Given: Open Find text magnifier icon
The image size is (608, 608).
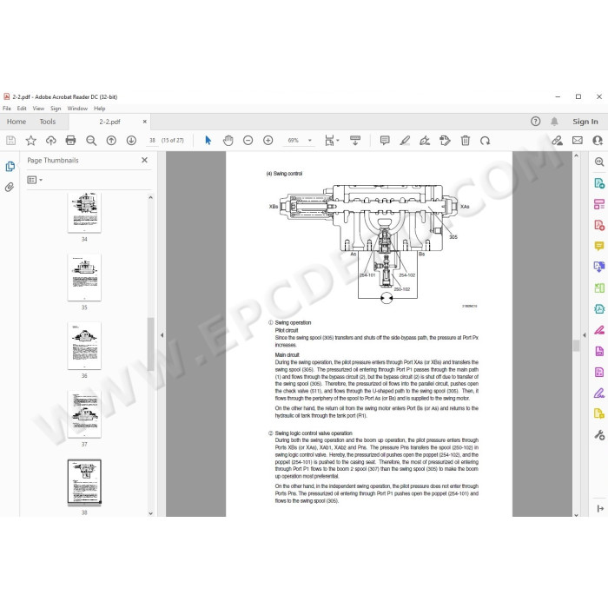Looking at the screenshot, I should [x=91, y=141].
